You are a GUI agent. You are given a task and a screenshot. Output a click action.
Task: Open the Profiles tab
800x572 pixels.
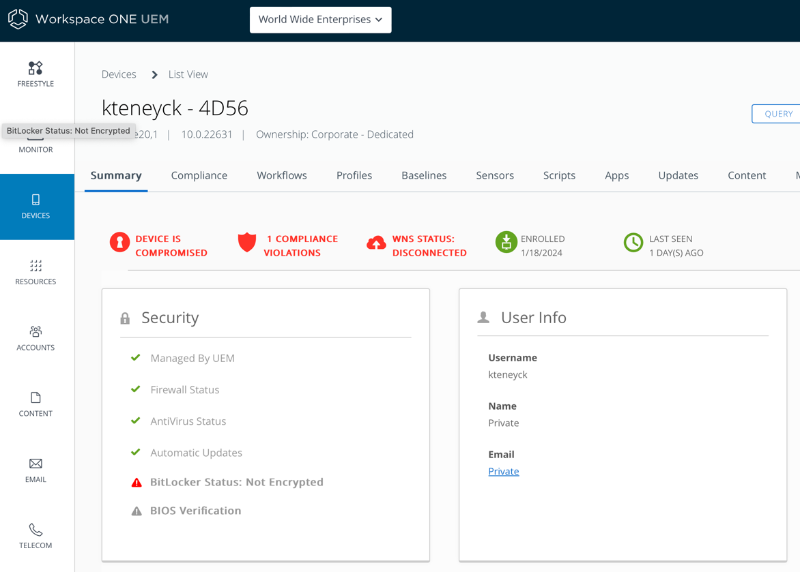(354, 175)
